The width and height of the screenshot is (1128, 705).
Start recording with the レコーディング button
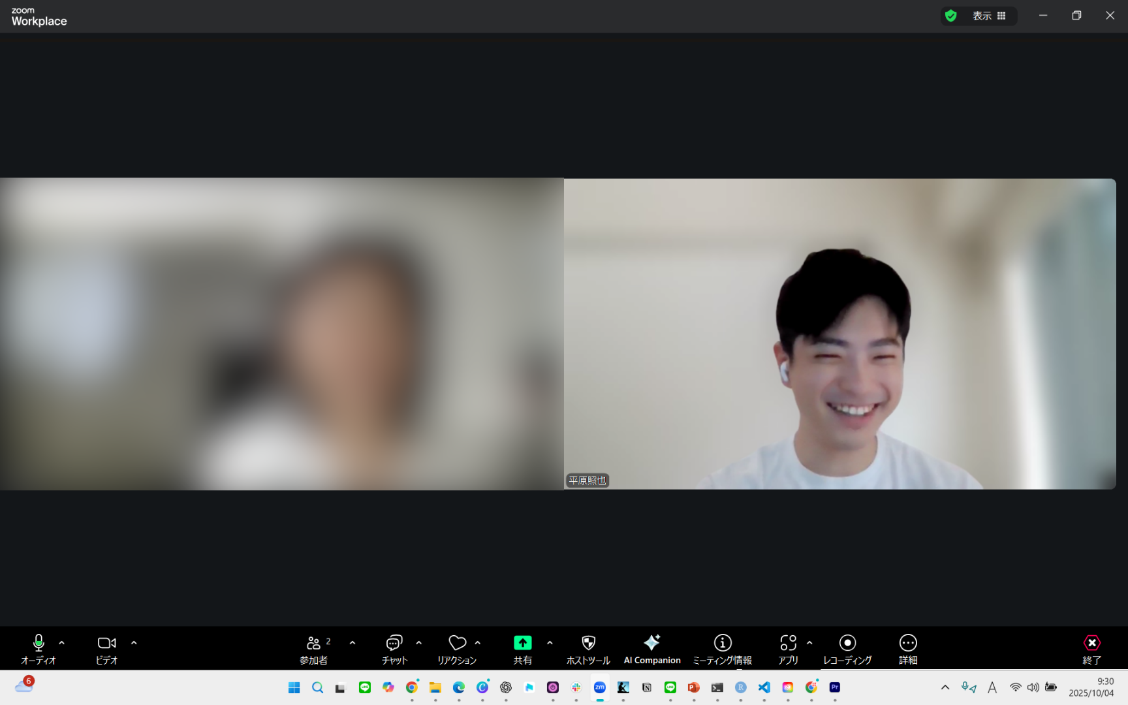coord(847,649)
